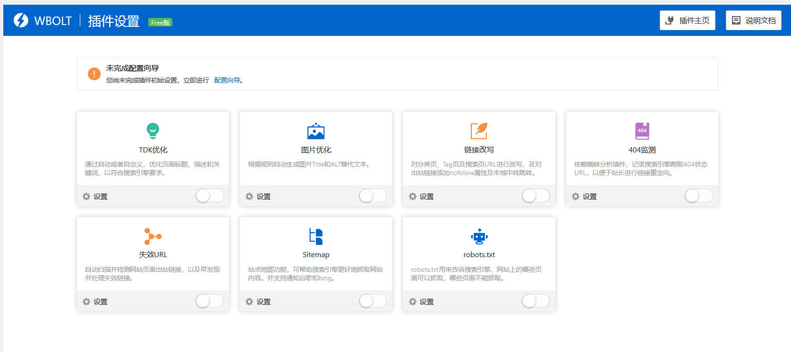Click description starting robots.txt用来告诉搜索引擎
The width and height of the screenshot is (791, 352).
coord(476,274)
